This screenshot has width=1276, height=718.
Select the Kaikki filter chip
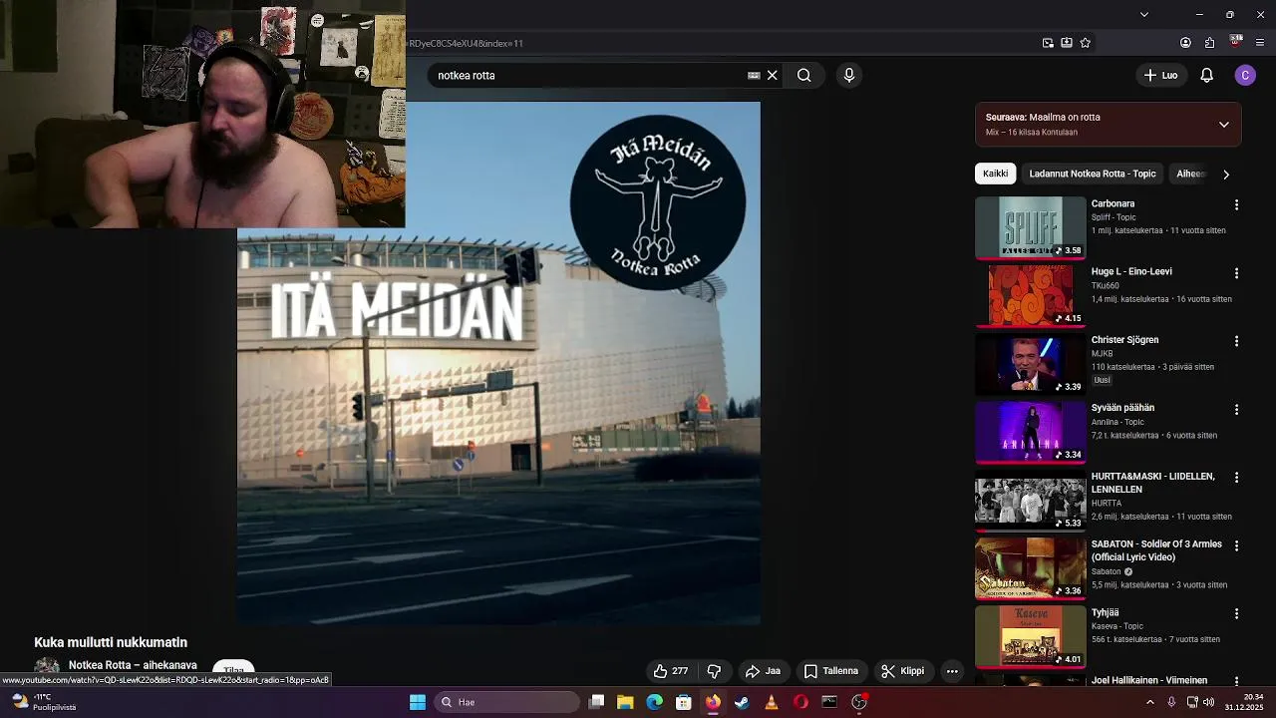995,174
